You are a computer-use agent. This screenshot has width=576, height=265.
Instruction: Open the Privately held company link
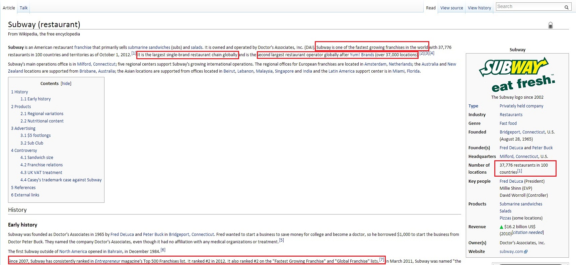521,106
